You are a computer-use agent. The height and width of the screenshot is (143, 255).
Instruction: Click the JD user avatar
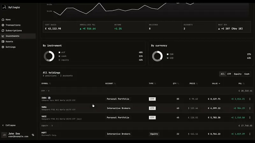point(4,135)
